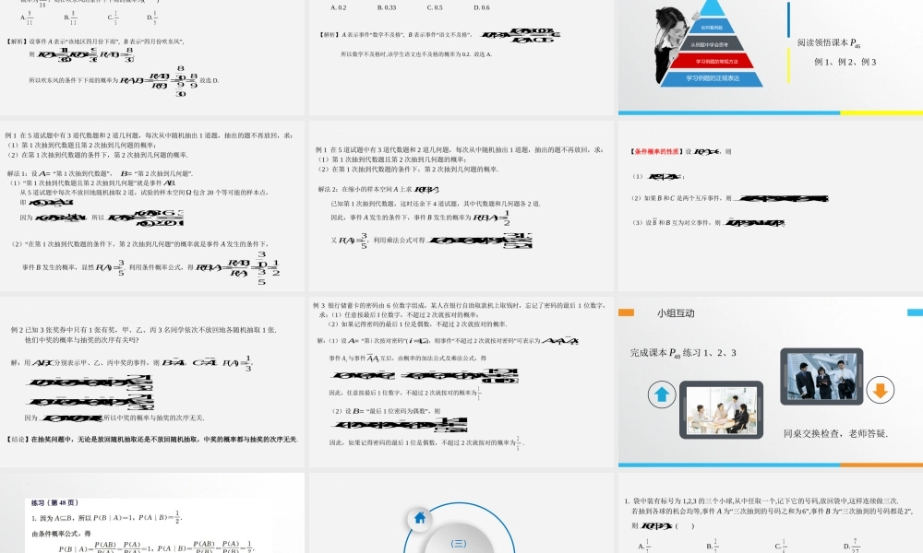Open the circular list icon below the home button

pos(458,544)
